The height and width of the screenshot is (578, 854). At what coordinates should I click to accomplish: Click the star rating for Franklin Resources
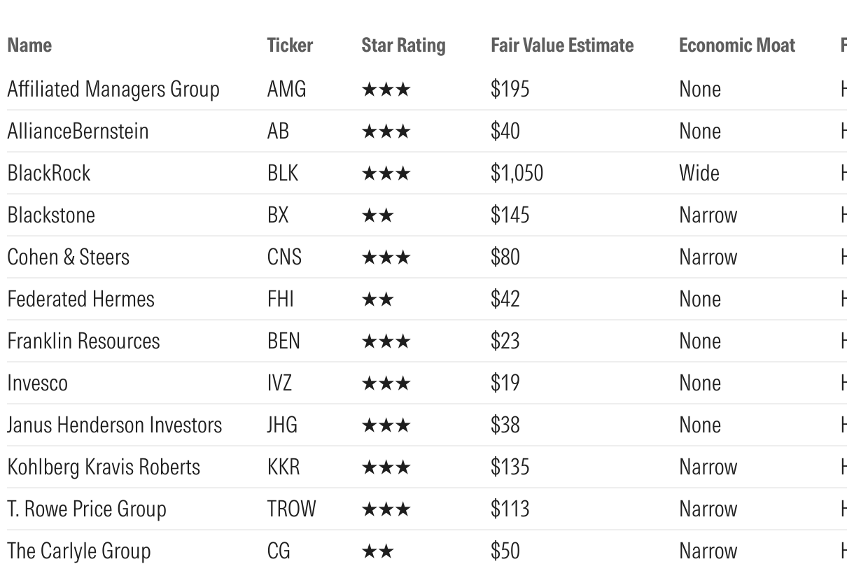386,341
